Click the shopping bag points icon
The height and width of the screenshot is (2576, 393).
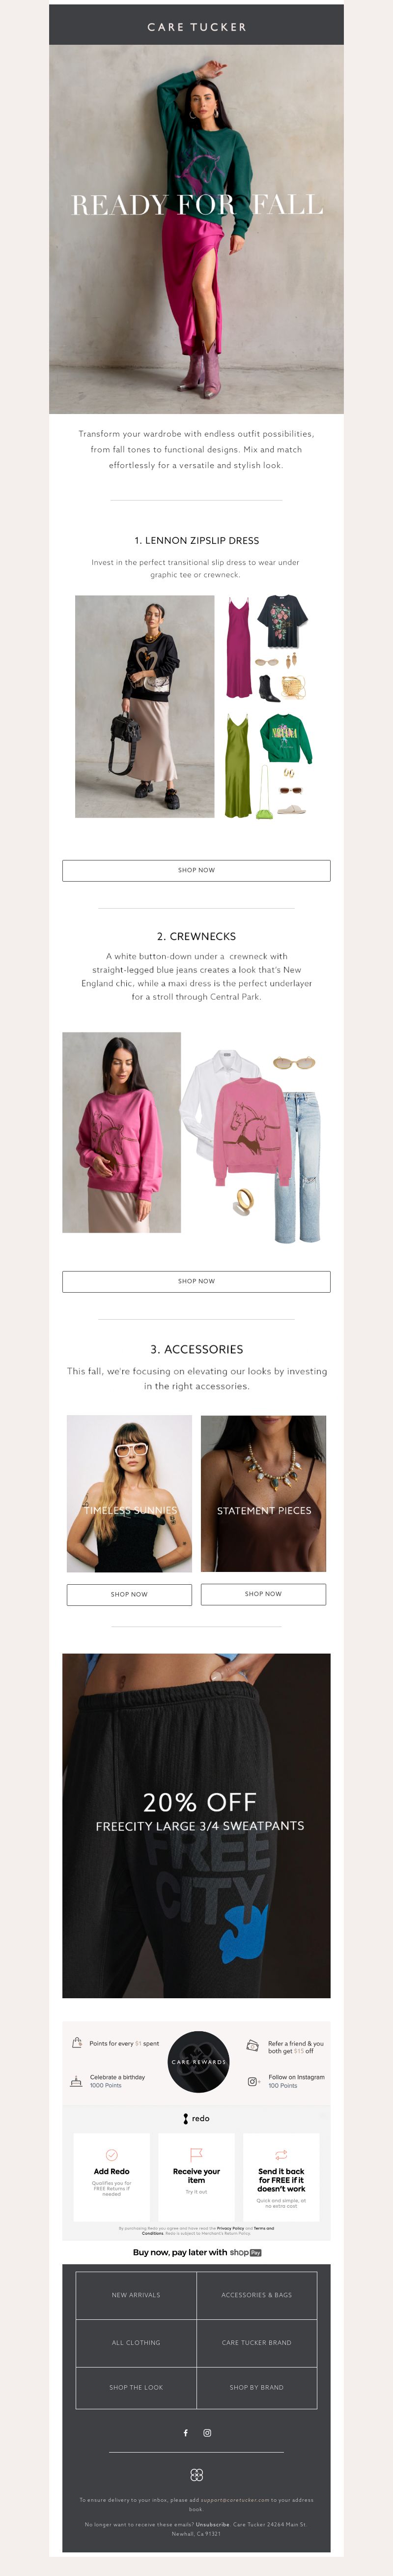pos(77,2043)
